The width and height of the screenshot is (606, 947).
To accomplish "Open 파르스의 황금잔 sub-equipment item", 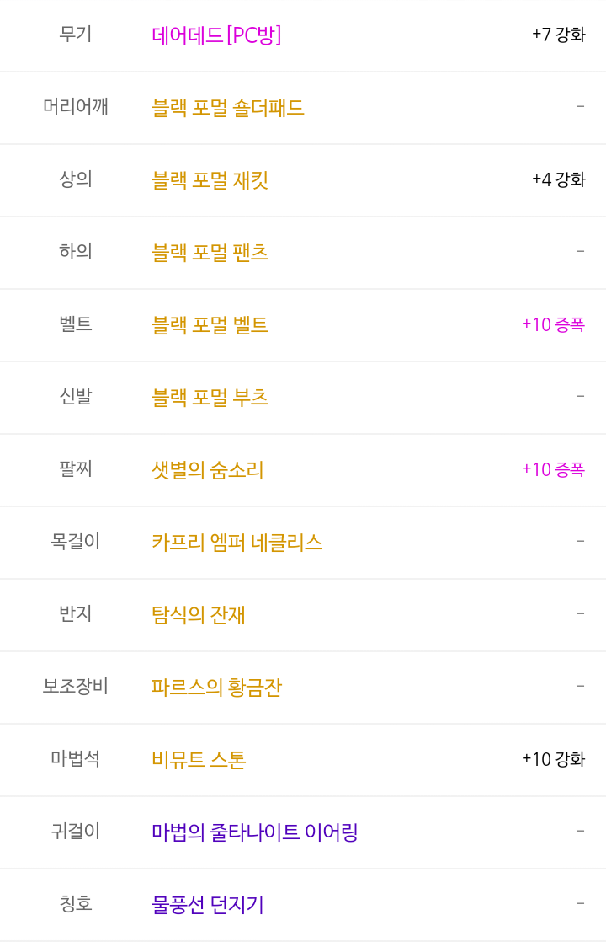I will tap(216, 688).
